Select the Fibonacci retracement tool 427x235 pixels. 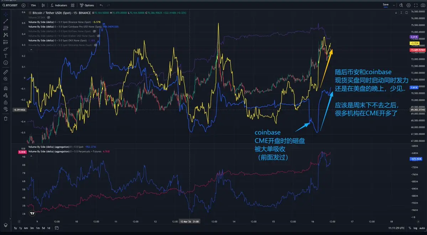tap(6, 28)
